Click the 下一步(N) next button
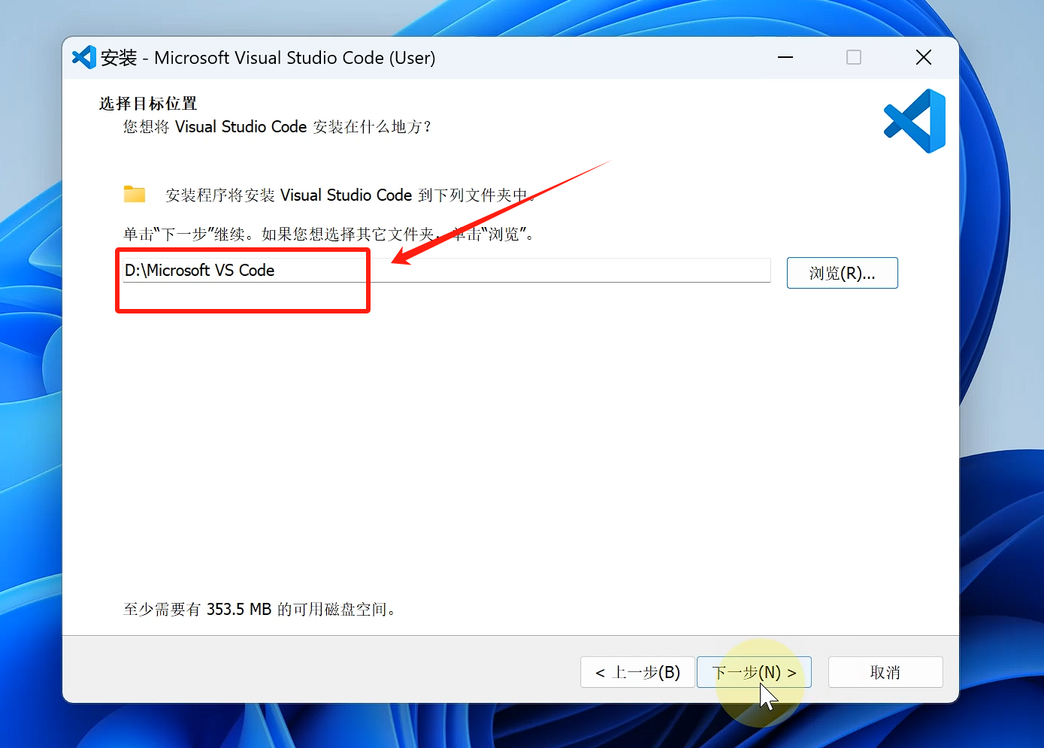Screen dimensions: 1044x748 coord(754,672)
